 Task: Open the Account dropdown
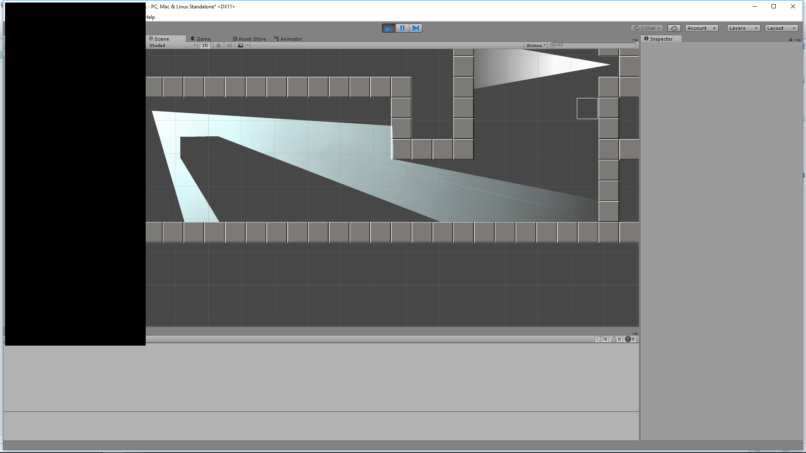[x=701, y=28]
